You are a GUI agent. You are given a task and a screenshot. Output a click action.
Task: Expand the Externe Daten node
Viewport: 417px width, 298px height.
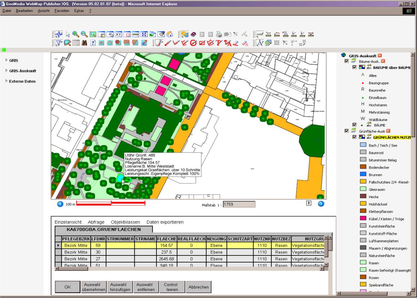pyautogui.click(x=22, y=81)
